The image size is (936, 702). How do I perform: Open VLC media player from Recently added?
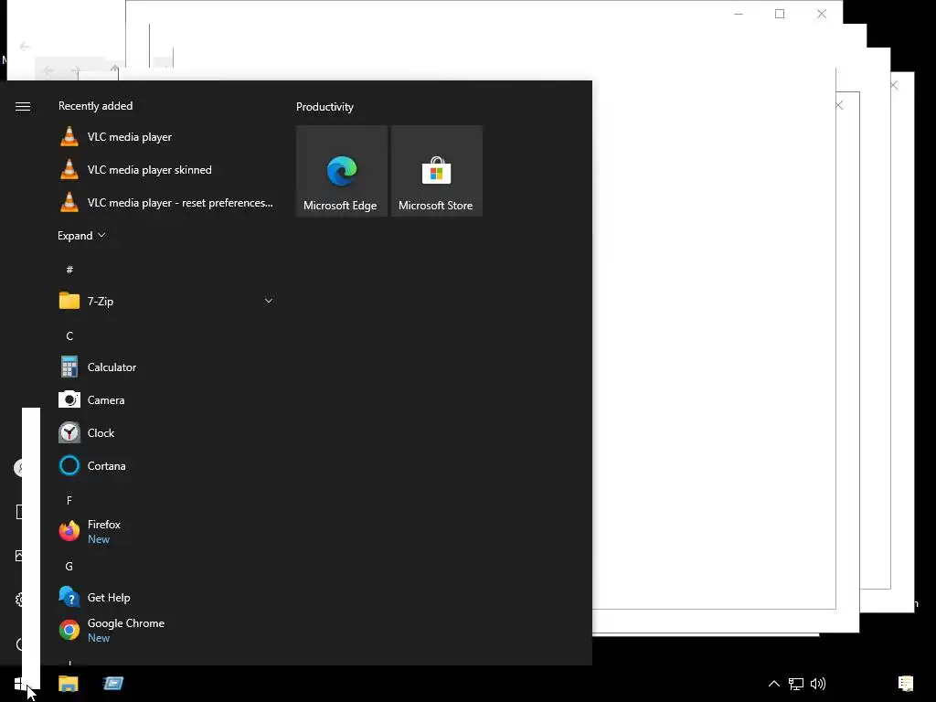click(166, 137)
